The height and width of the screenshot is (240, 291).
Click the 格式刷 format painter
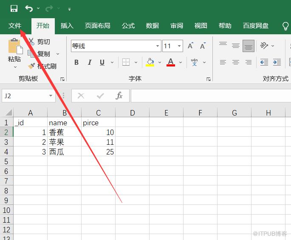click(42, 66)
